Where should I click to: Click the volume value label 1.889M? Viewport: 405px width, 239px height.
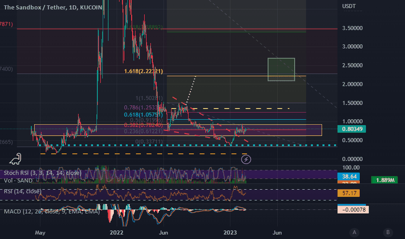pyautogui.click(x=384, y=180)
